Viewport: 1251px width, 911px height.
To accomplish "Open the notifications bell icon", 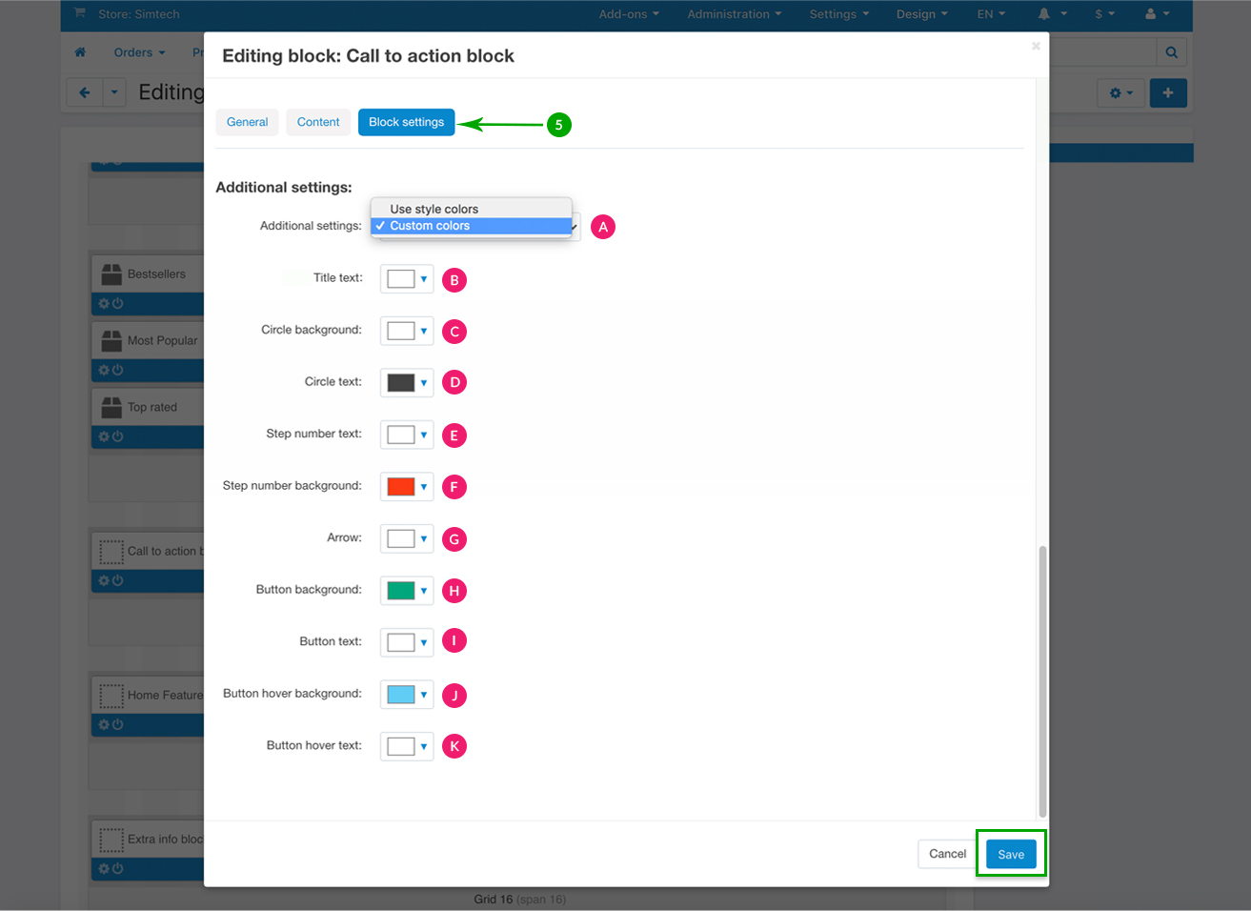I will tap(1044, 14).
